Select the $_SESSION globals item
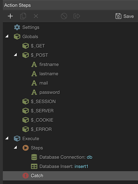Screen dimensions: 138x184 coord(43,102)
